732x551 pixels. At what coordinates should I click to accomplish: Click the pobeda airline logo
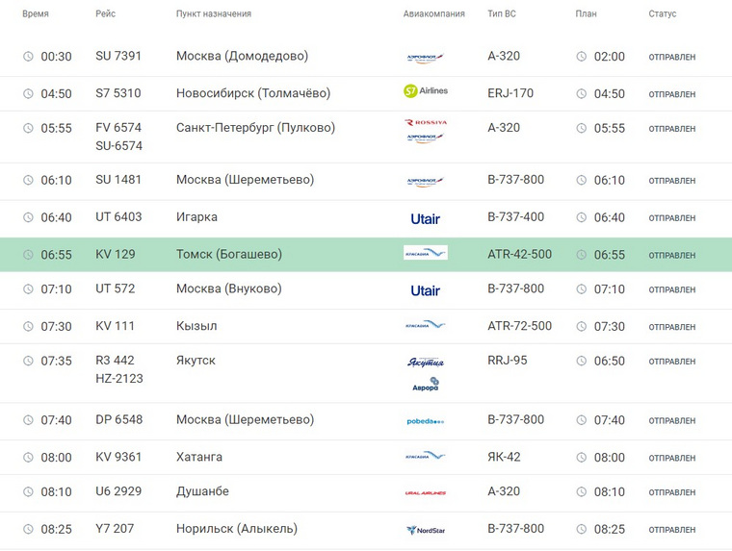pyautogui.click(x=426, y=421)
